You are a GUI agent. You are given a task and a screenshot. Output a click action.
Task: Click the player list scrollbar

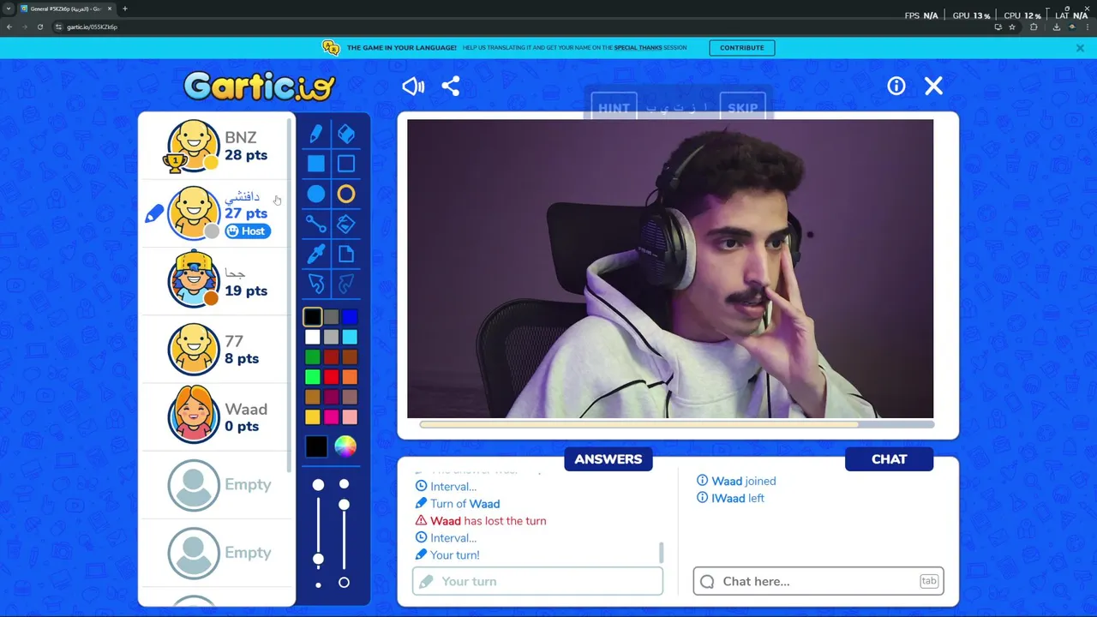coord(290,296)
